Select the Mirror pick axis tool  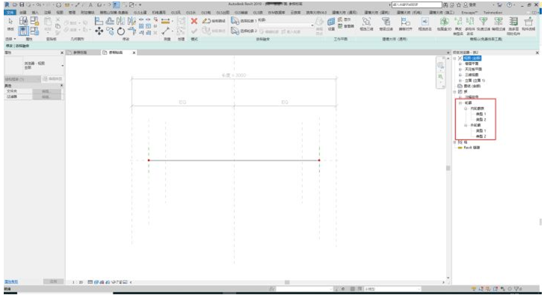point(121,21)
